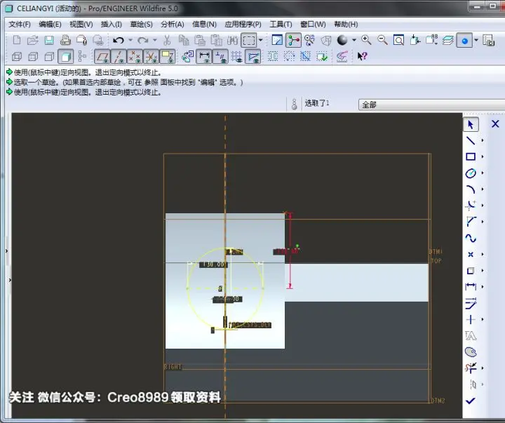The width and height of the screenshot is (505, 423).
Task: Toggle shaded model display mode
Action: click(x=66, y=57)
